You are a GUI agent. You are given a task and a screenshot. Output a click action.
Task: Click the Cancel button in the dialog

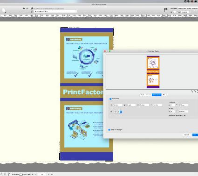pos(186,135)
